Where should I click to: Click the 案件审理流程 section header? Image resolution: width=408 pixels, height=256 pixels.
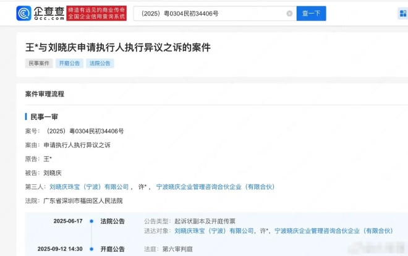tap(45, 94)
